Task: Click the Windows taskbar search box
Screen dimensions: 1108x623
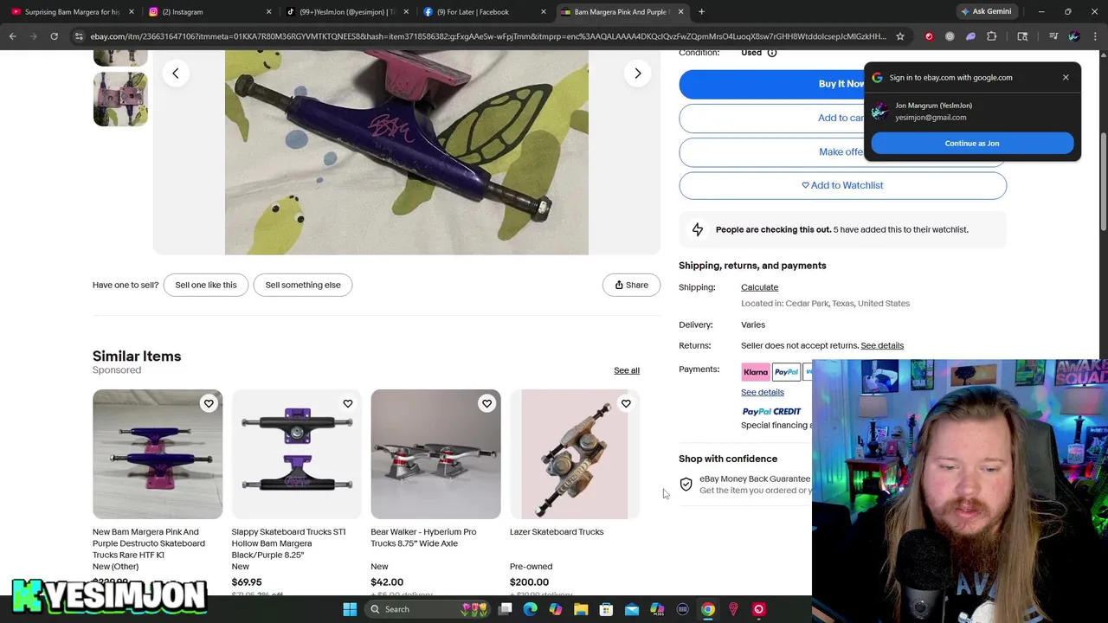Action: coord(428,609)
